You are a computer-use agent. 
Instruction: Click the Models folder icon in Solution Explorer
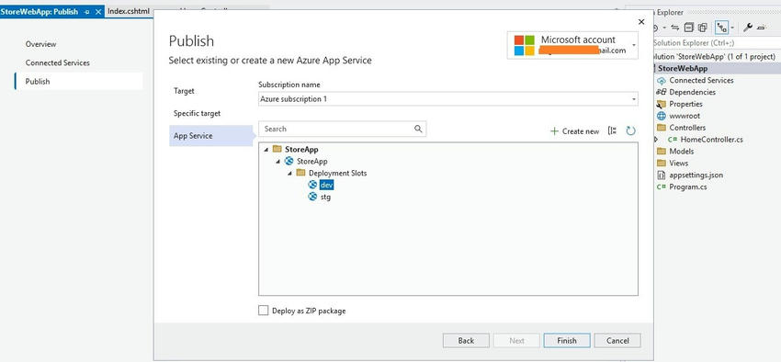point(662,152)
